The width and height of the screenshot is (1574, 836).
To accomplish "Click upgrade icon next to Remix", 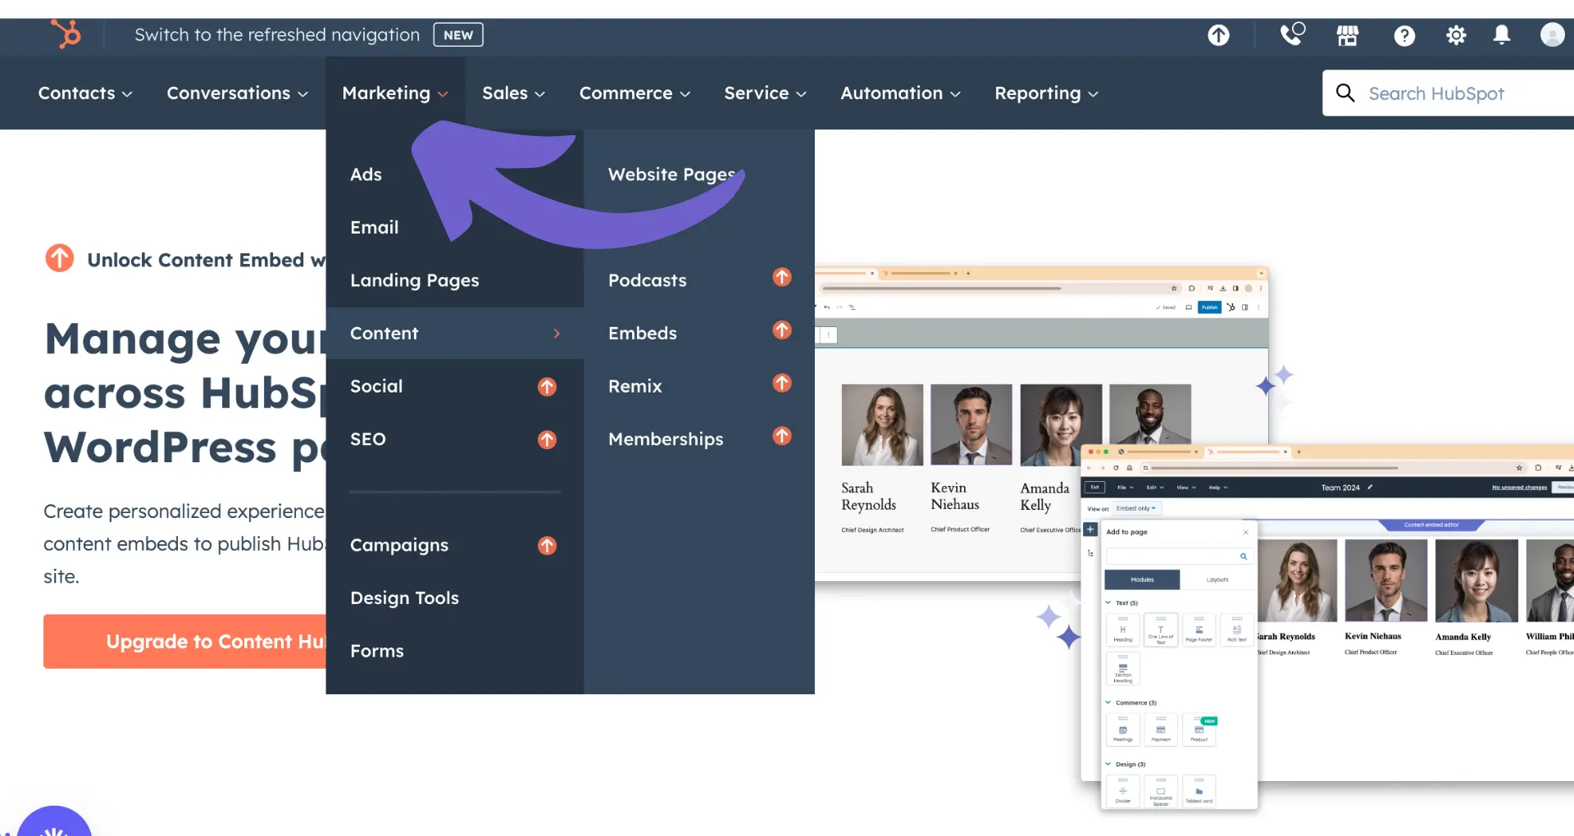I will point(782,383).
